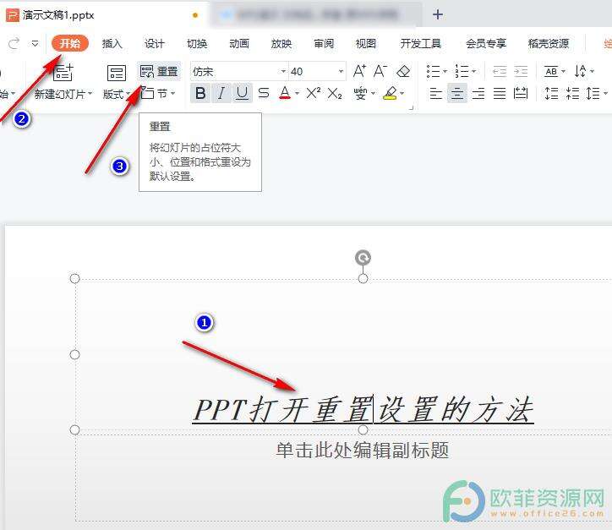The width and height of the screenshot is (612, 530).
Task: Decrease the indent level
Action: pyautogui.click(x=500, y=71)
